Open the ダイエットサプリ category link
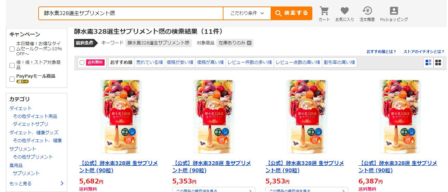This screenshot has height=192, width=448. [x=30, y=124]
